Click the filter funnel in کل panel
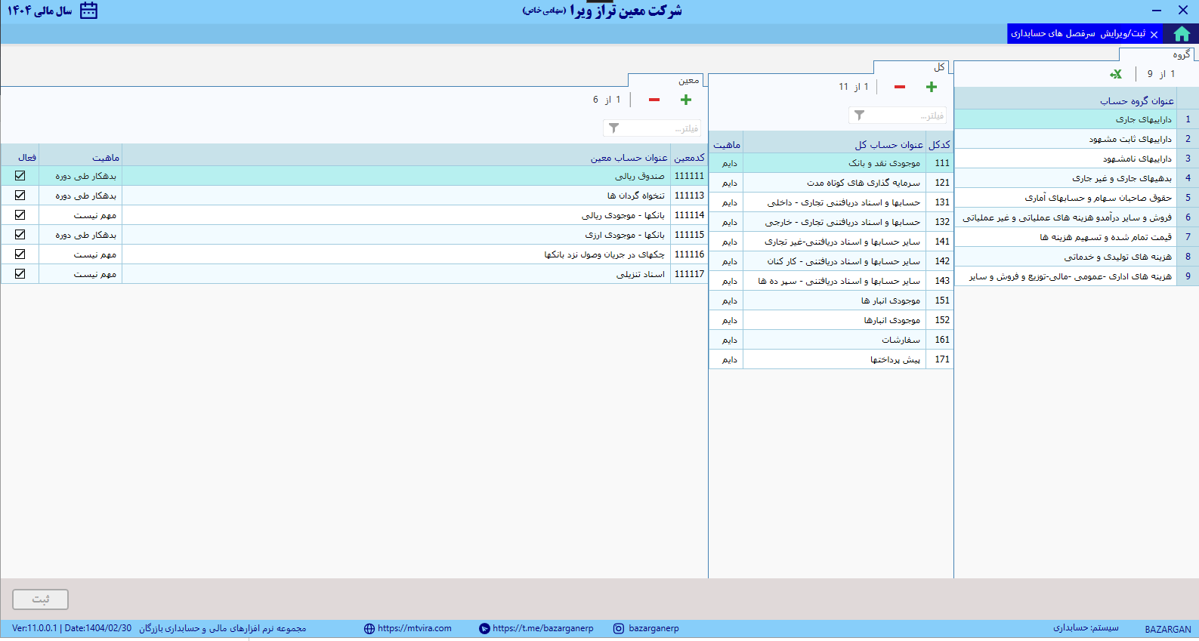1199x641 pixels. (x=859, y=116)
